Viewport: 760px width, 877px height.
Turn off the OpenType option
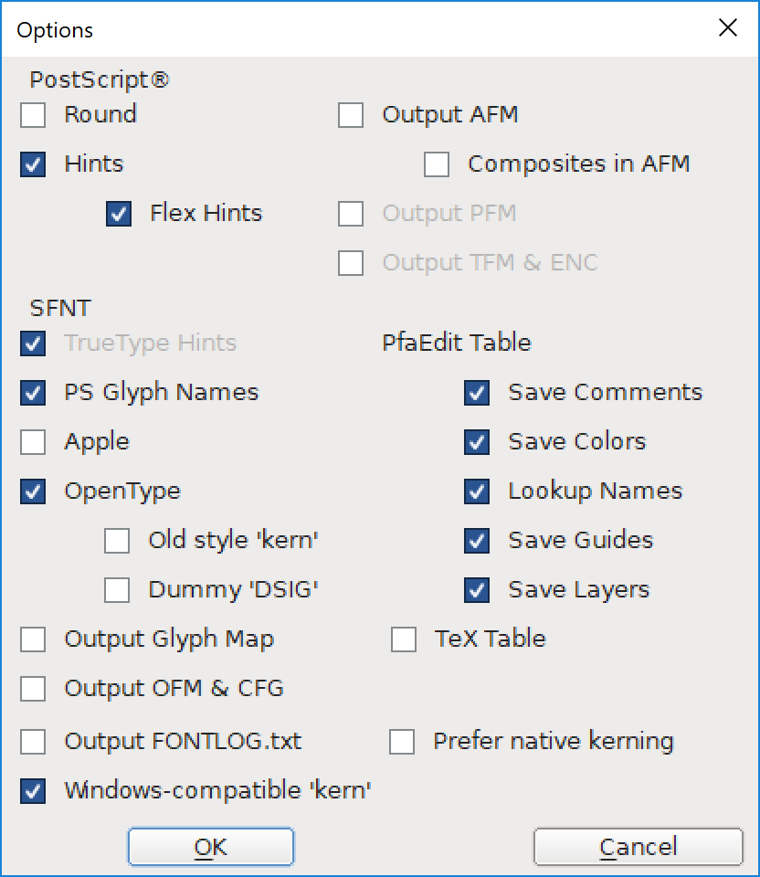[x=33, y=491]
